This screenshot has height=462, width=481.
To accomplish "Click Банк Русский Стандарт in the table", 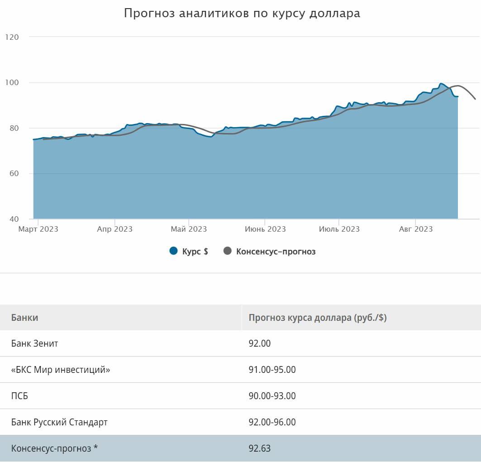I will tap(59, 422).
